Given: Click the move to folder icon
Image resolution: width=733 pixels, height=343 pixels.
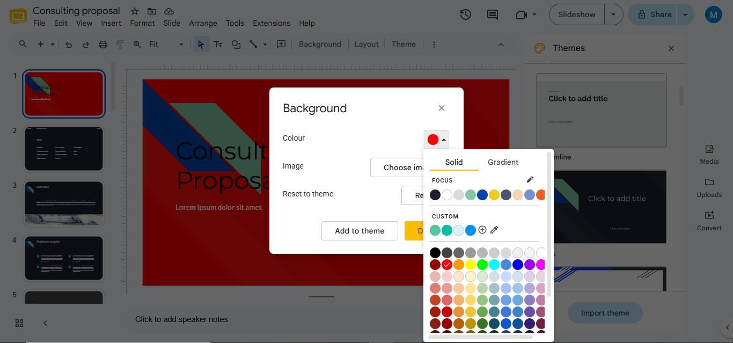Looking at the screenshot, I should point(152,11).
